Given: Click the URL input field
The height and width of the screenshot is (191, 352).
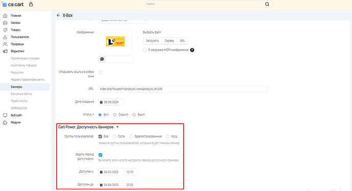Looking at the screenshot, I should (x=183, y=89).
